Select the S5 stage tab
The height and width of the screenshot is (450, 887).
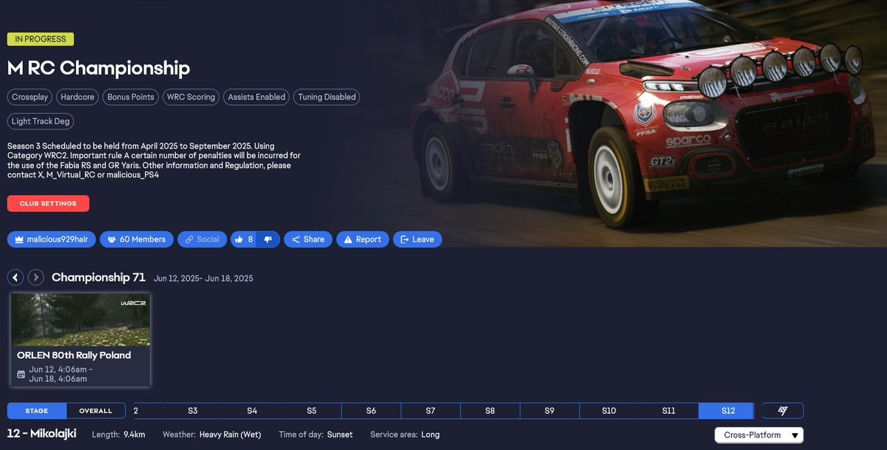[x=311, y=411]
